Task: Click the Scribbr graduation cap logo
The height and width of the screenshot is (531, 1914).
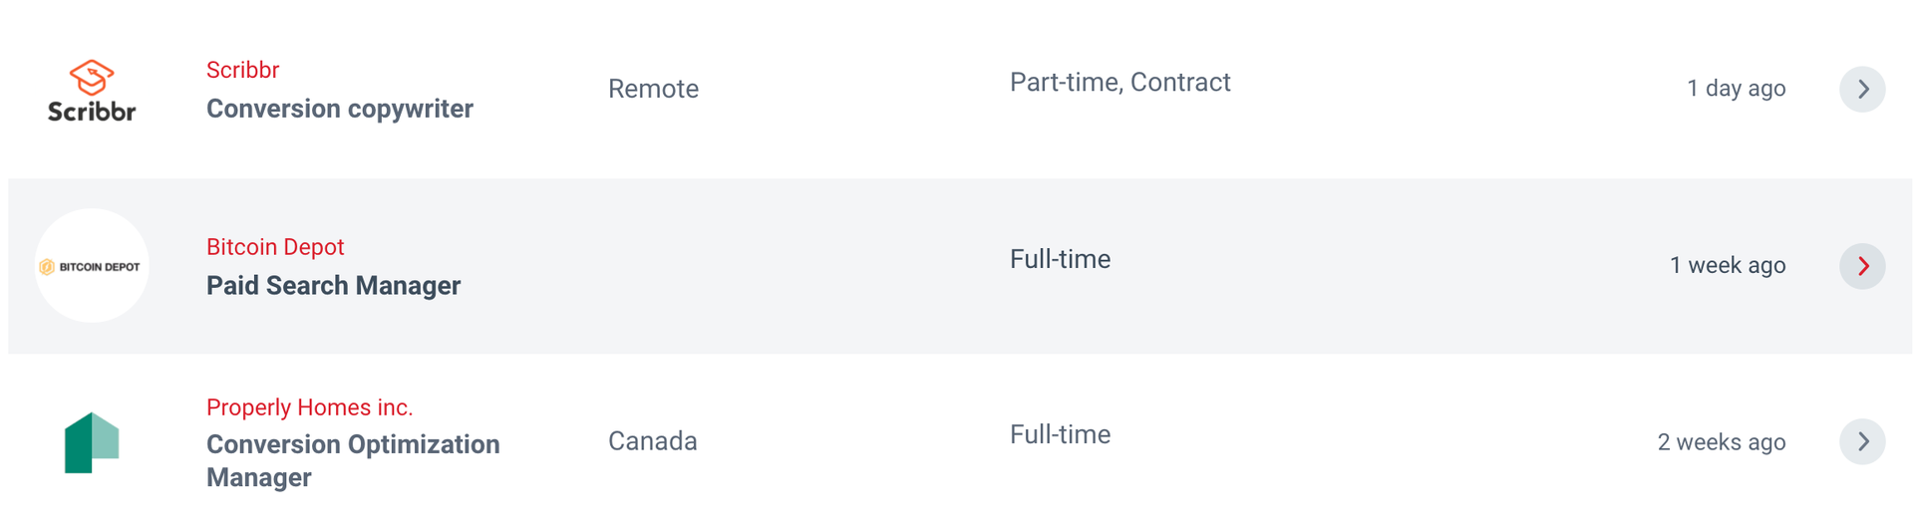Action: 92,90
